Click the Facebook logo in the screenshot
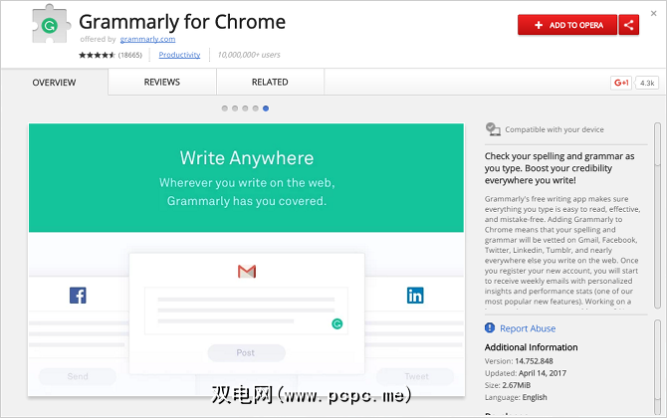667x418 pixels. (78, 296)
